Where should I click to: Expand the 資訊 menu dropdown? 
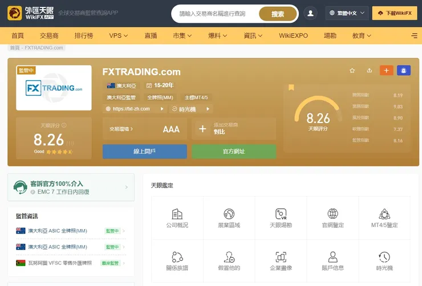click(253, 35)
